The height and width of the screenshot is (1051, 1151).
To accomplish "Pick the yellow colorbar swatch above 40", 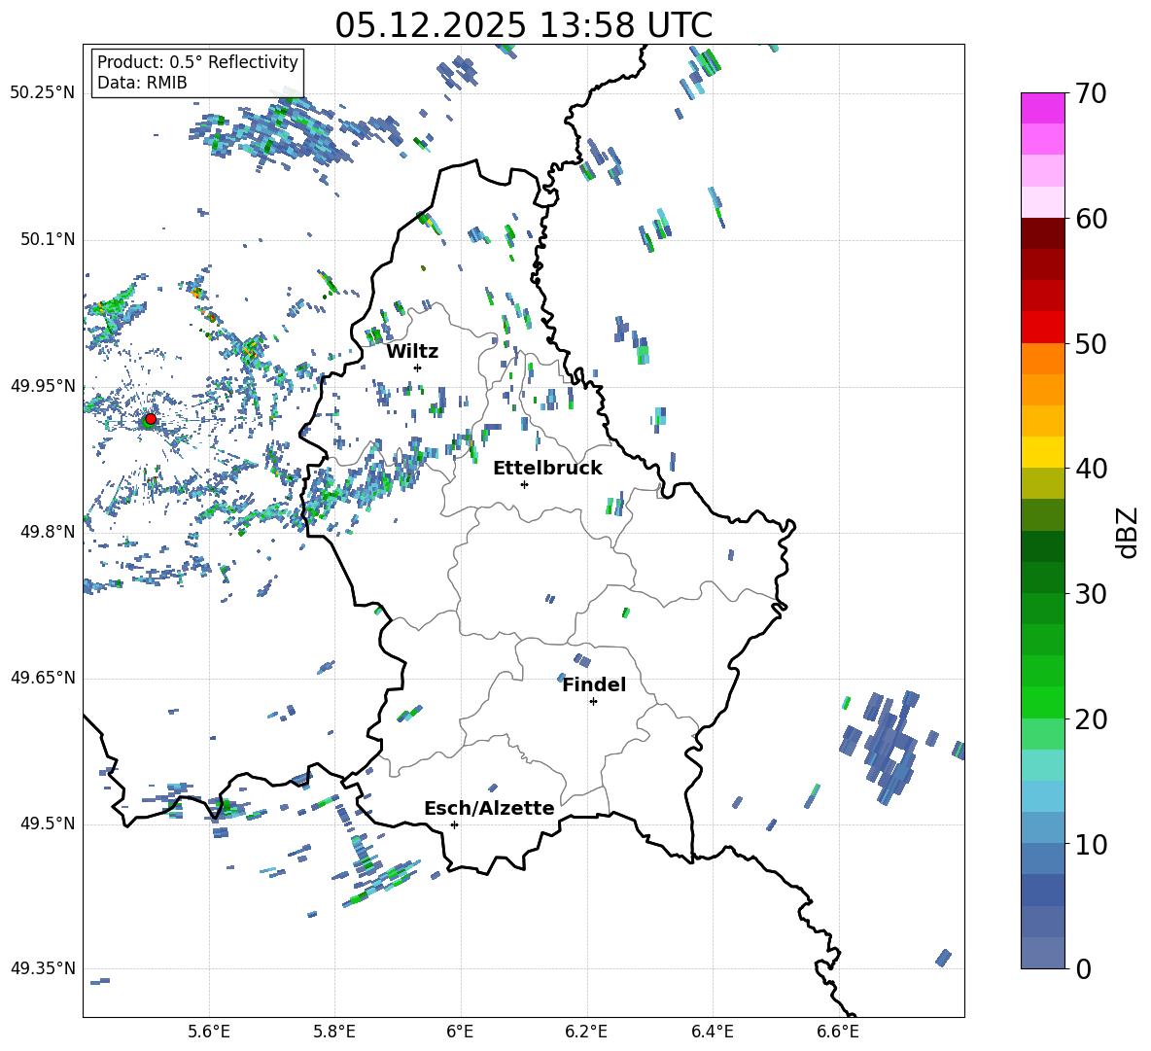I will point(1042,452).
